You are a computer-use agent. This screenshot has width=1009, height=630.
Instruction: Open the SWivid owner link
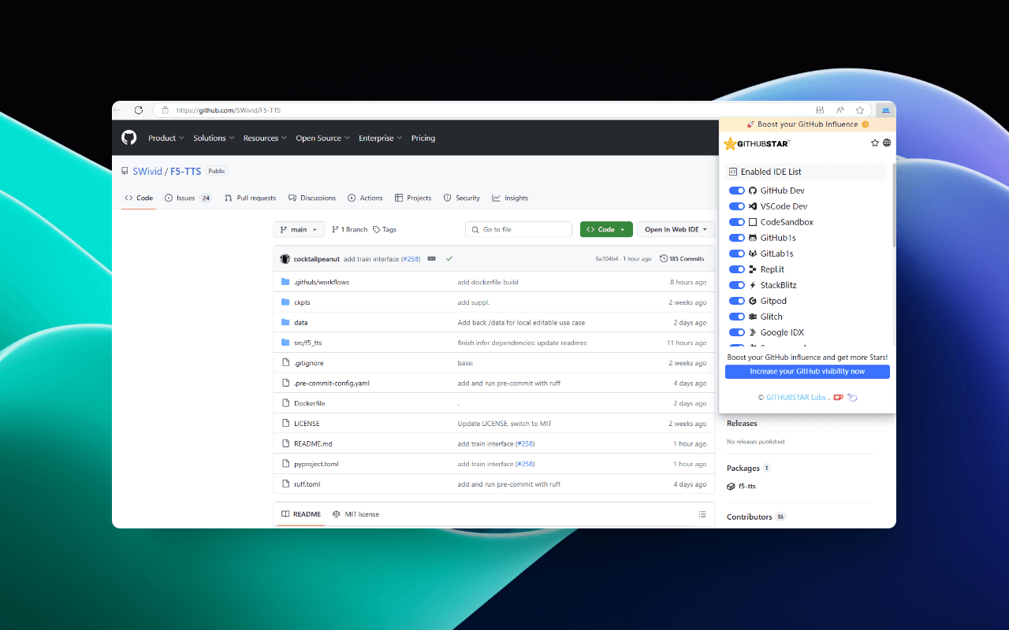(x=146, y=171)
